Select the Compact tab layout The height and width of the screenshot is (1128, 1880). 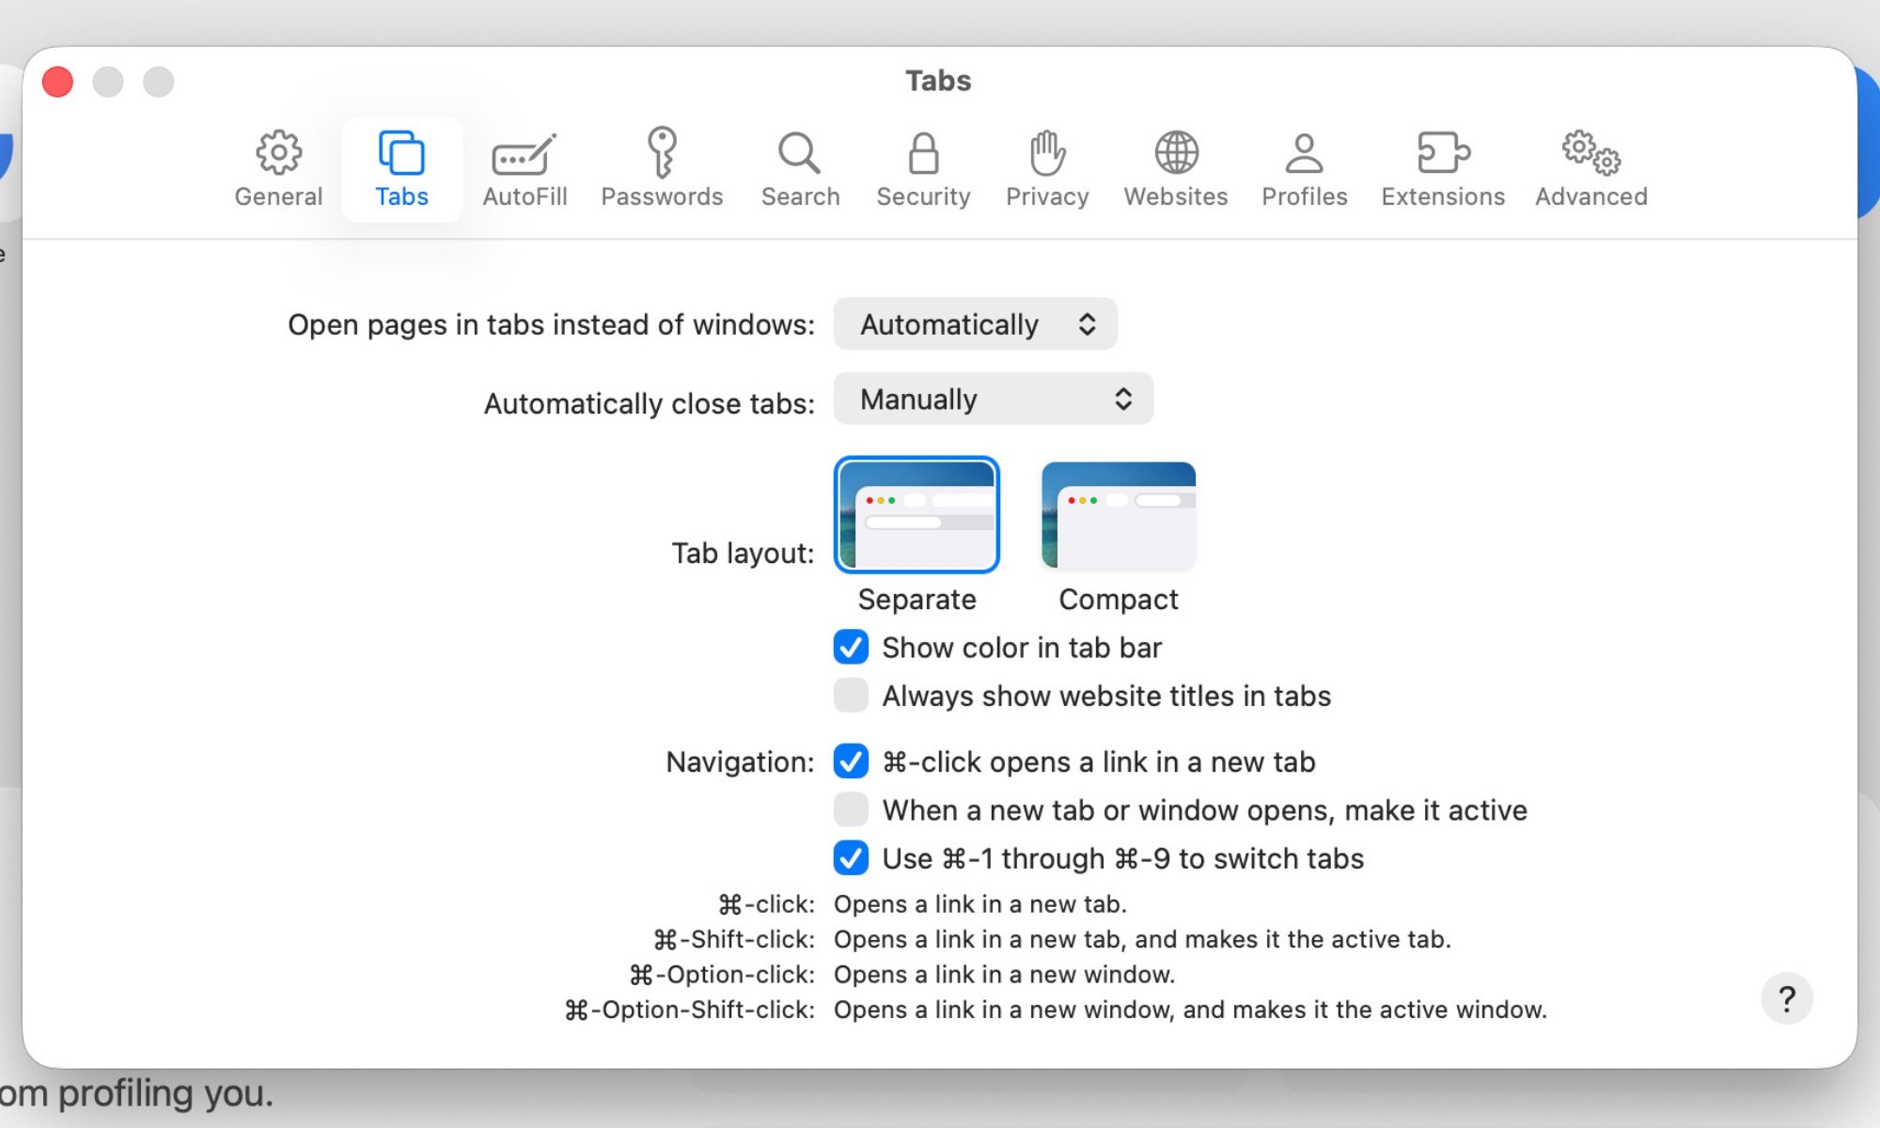[1117, 514]
